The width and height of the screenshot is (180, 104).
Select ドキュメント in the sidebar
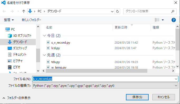(20, 54)
